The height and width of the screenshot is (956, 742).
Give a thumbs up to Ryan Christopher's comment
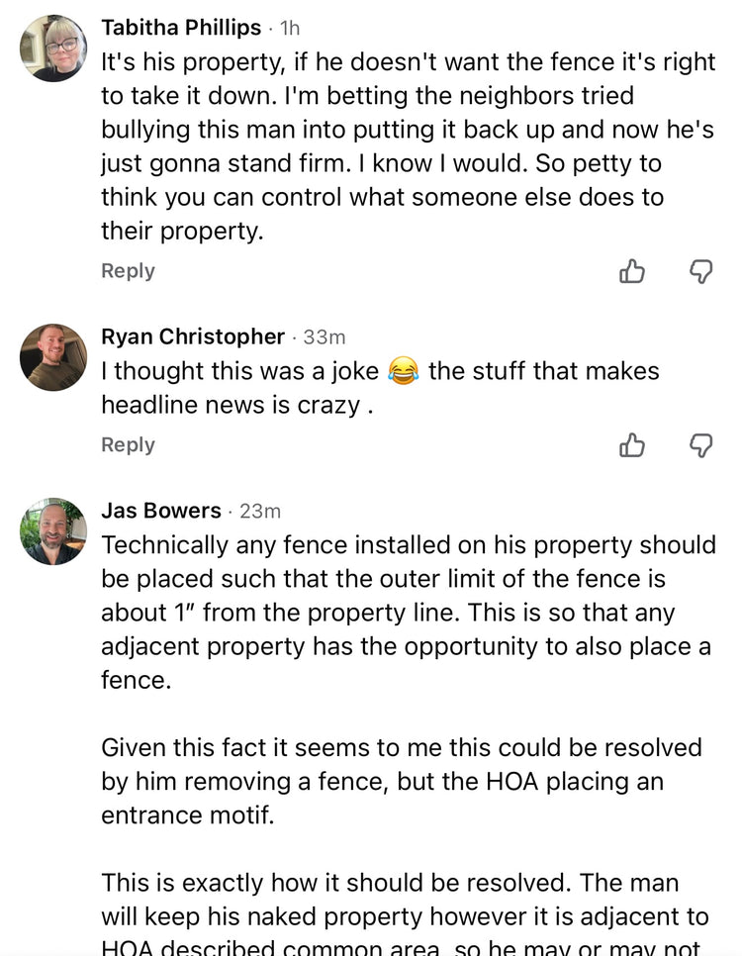pos(631,445)
